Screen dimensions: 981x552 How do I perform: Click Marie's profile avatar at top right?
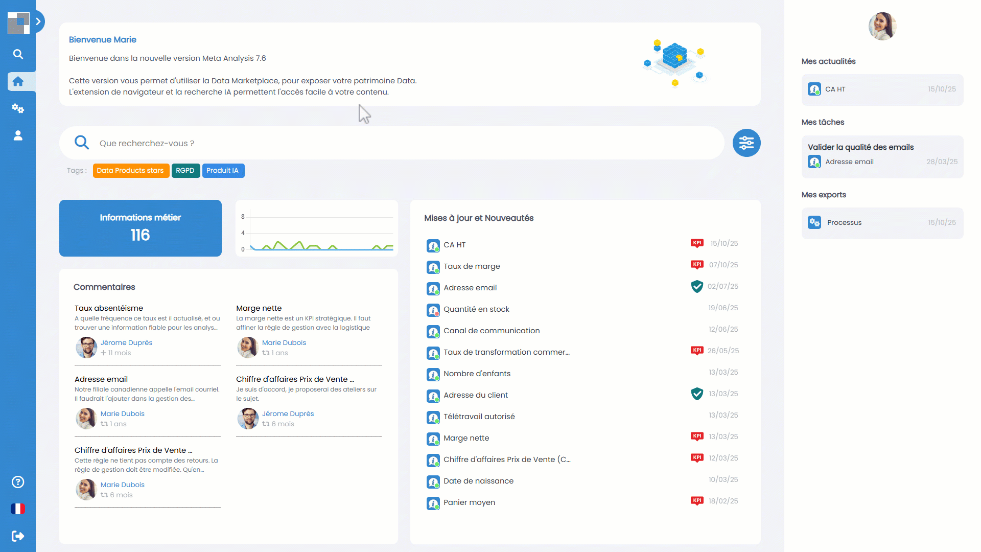[882, 27]
